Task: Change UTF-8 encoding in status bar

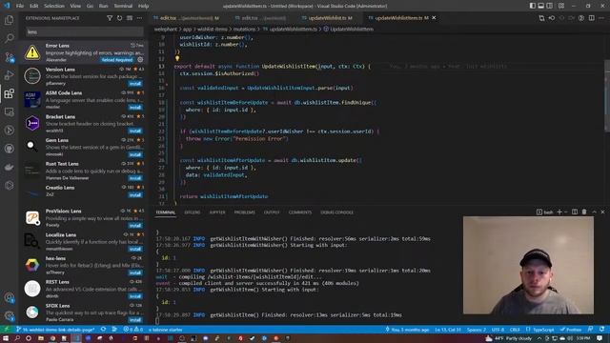Action: 498,330
